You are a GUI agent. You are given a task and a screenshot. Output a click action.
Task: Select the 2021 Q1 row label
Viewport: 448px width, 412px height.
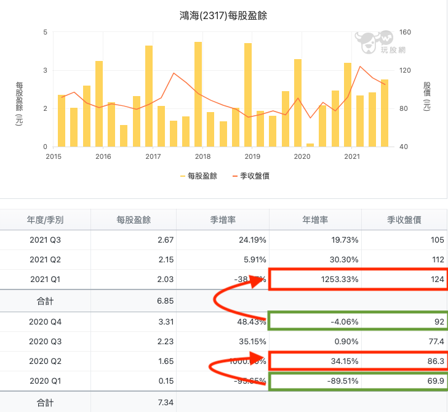(45, 280)
